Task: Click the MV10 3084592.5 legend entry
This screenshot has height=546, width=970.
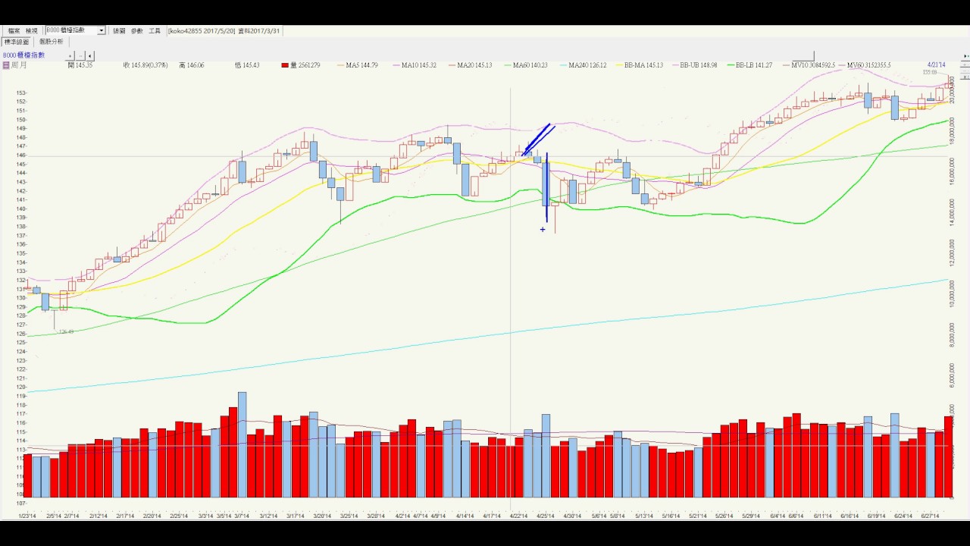Action: coord(809,65)
